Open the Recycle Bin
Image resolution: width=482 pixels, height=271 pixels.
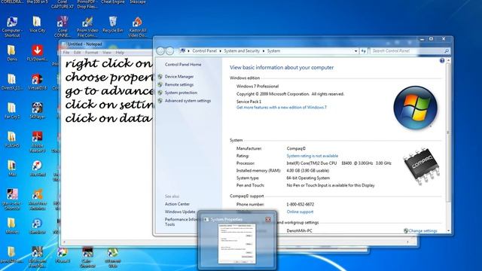tap(112, 25)
